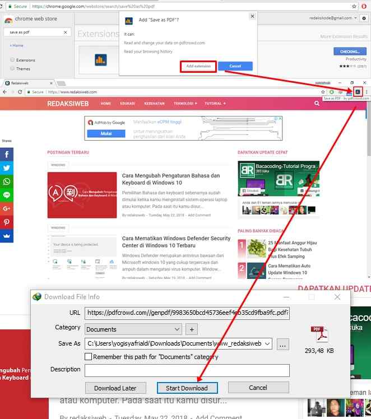
Task: Reload the Redaksiweb page
Action: [20, 92]
